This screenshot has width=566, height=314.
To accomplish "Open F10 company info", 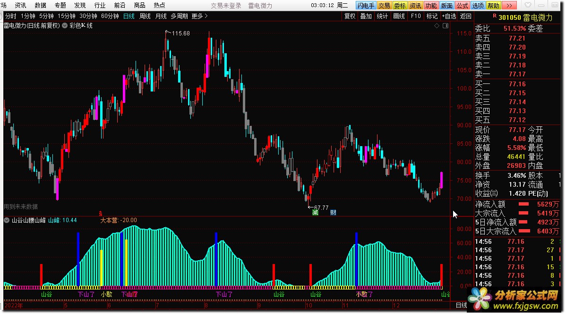I will coord(416,16).
